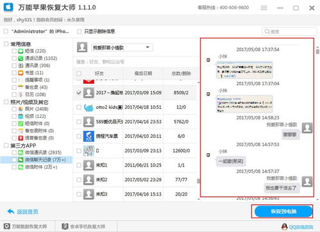The image size is (320, 232).
Task: Click the 通讯录 (306) contacts icon
Action: (21, 65)
